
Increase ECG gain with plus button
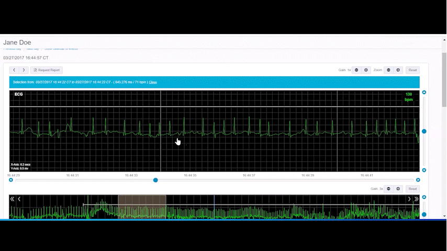click(x=366, y=70)
